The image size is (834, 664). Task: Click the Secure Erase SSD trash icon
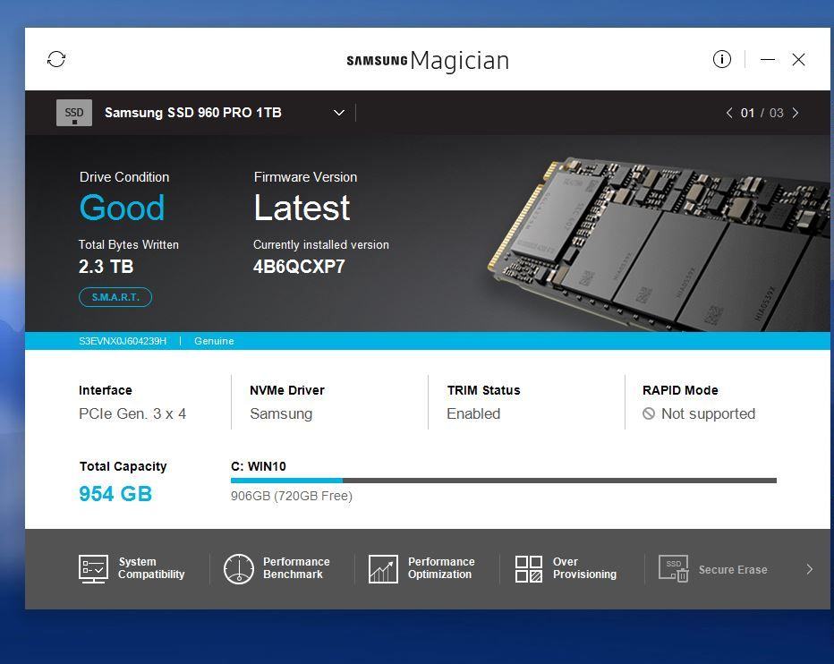[x=673, y=569]
